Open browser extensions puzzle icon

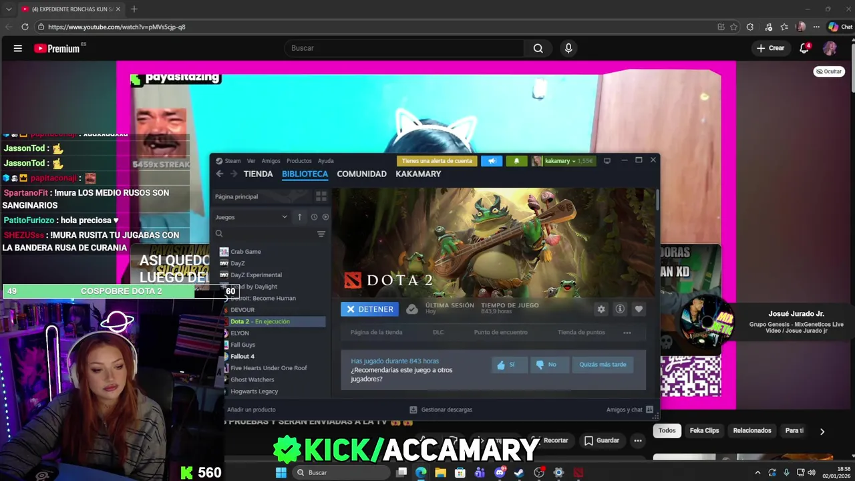(750, 27)
